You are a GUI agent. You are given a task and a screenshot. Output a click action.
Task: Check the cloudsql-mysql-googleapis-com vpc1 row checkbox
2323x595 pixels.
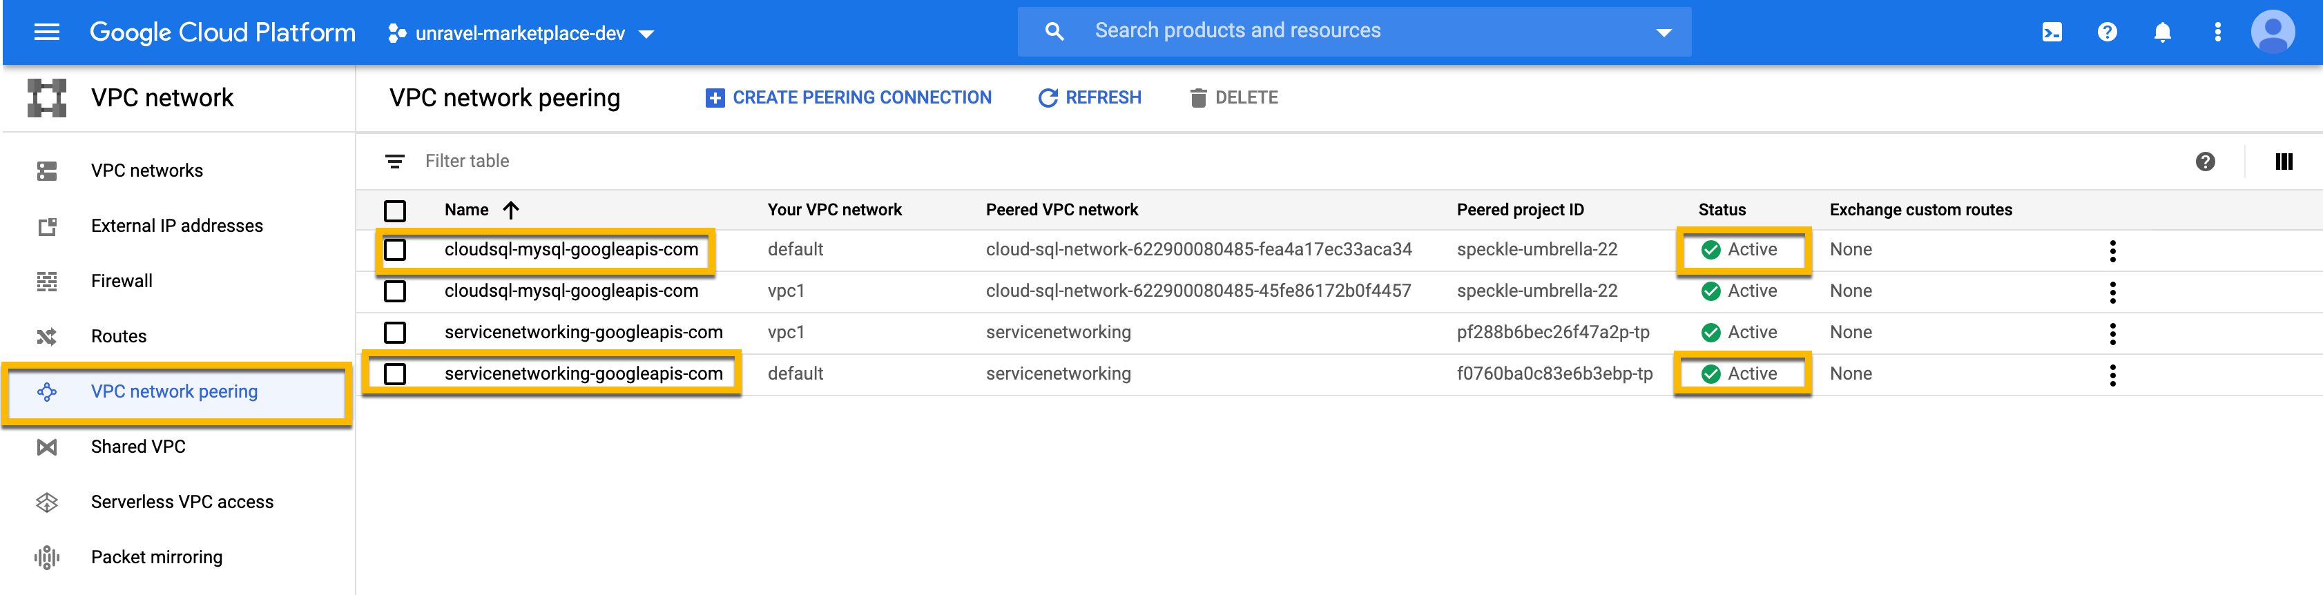point(395,291)
